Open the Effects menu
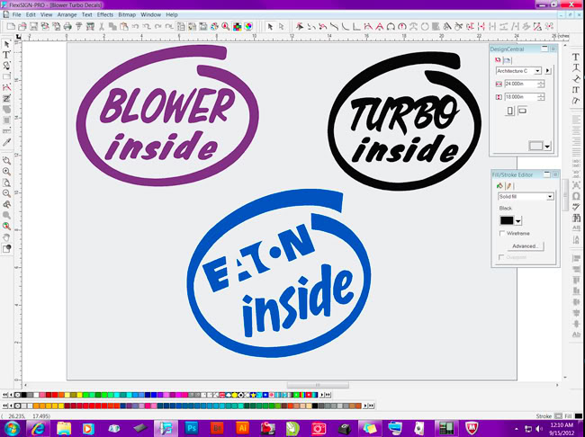This screenshot has width=585, height=437. pos(105,15)
